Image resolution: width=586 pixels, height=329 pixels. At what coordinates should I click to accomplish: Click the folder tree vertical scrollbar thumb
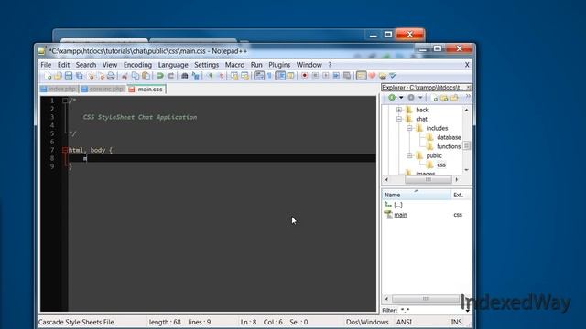(x=466, y=145)
